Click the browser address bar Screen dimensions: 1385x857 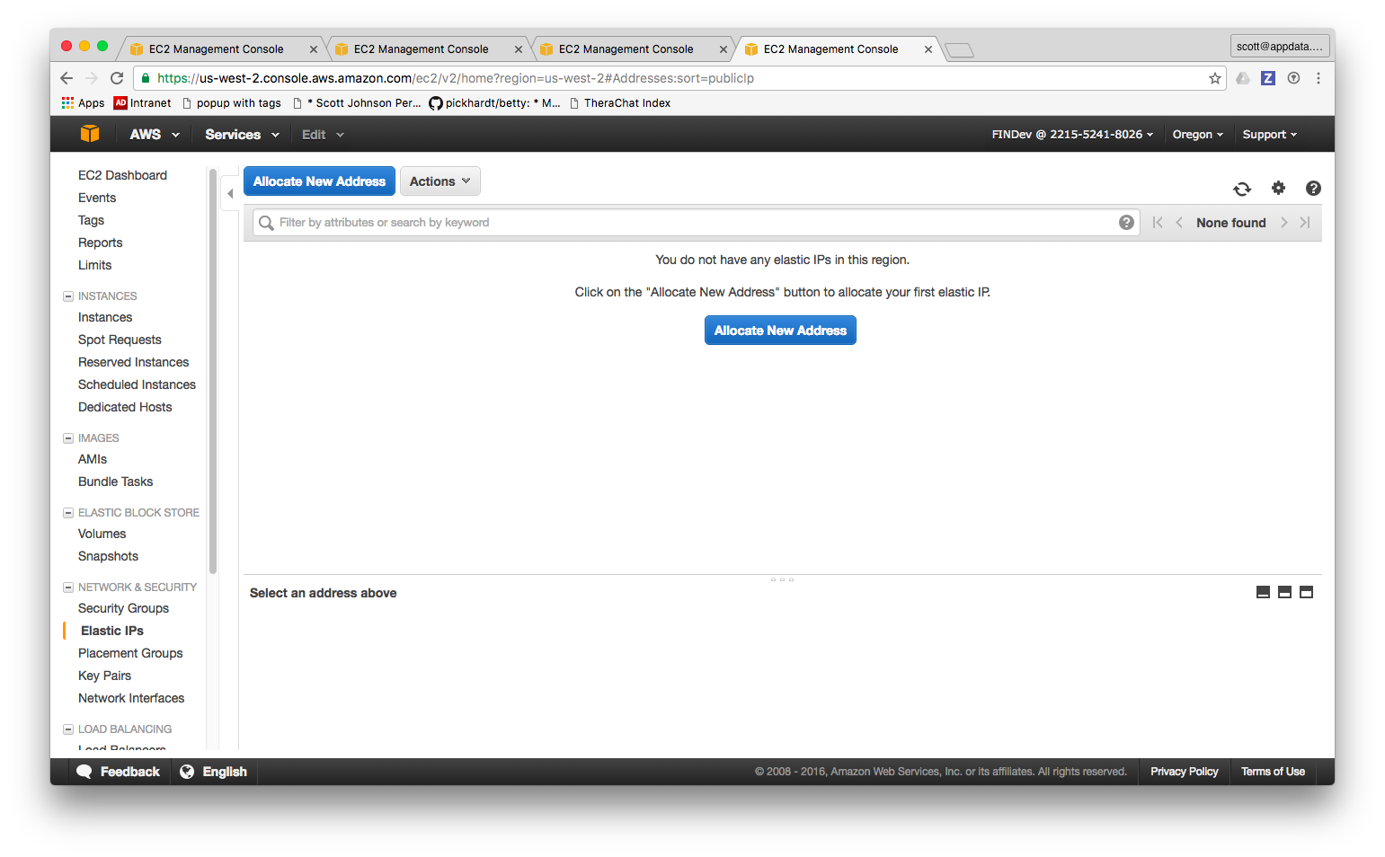(679, 78)
